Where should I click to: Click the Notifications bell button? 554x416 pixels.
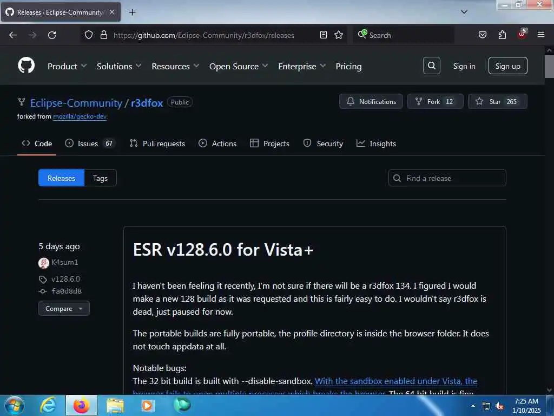371,101
